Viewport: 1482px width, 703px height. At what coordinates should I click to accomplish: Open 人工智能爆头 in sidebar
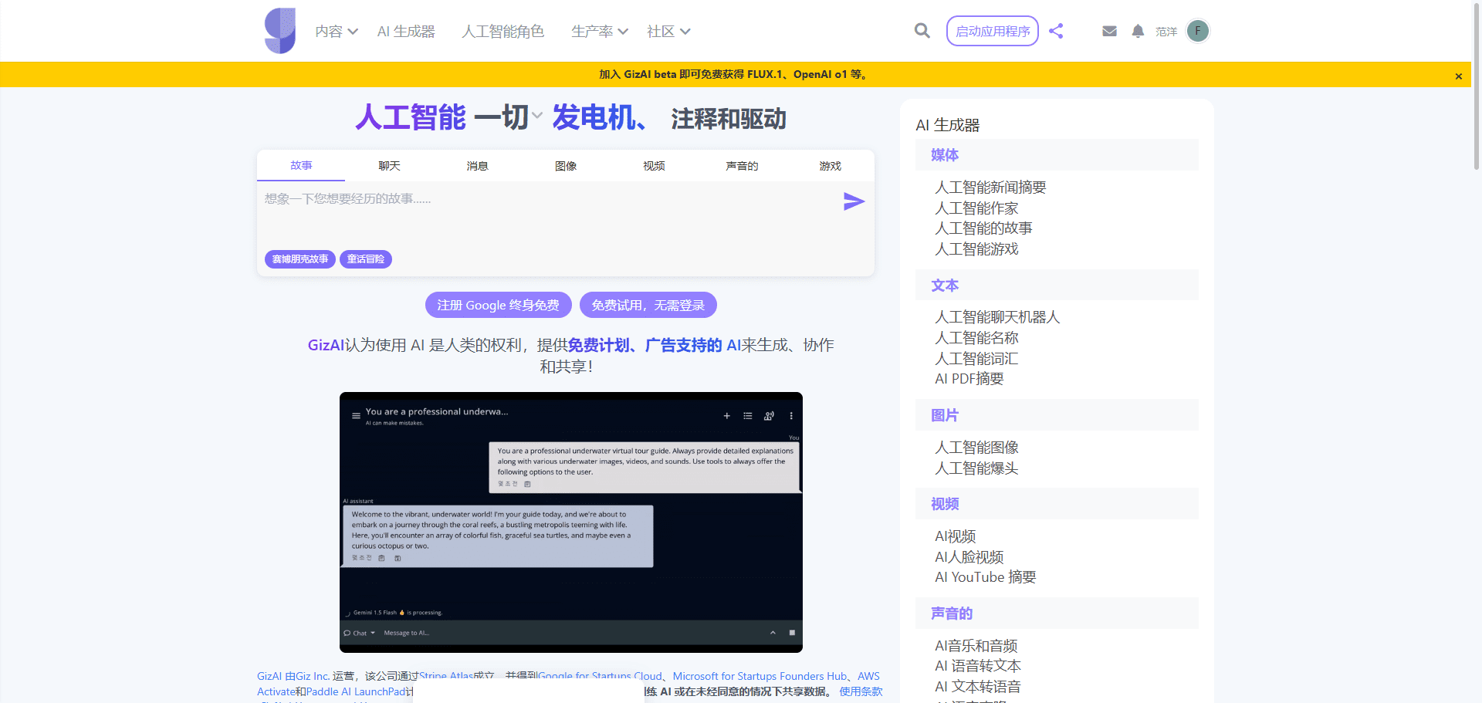click(x=976, y=468)
